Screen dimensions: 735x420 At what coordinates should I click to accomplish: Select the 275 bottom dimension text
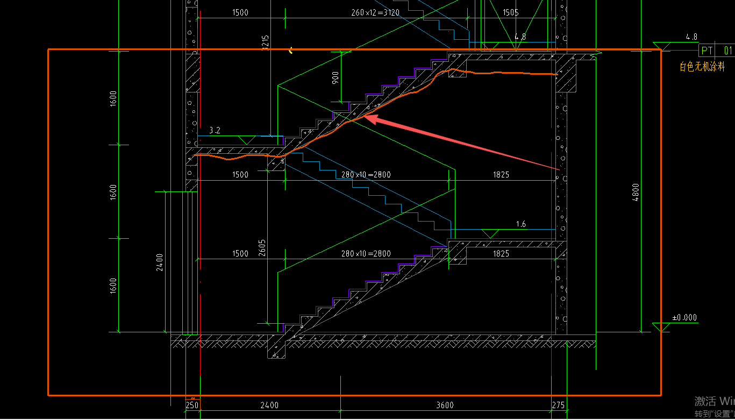559,405
